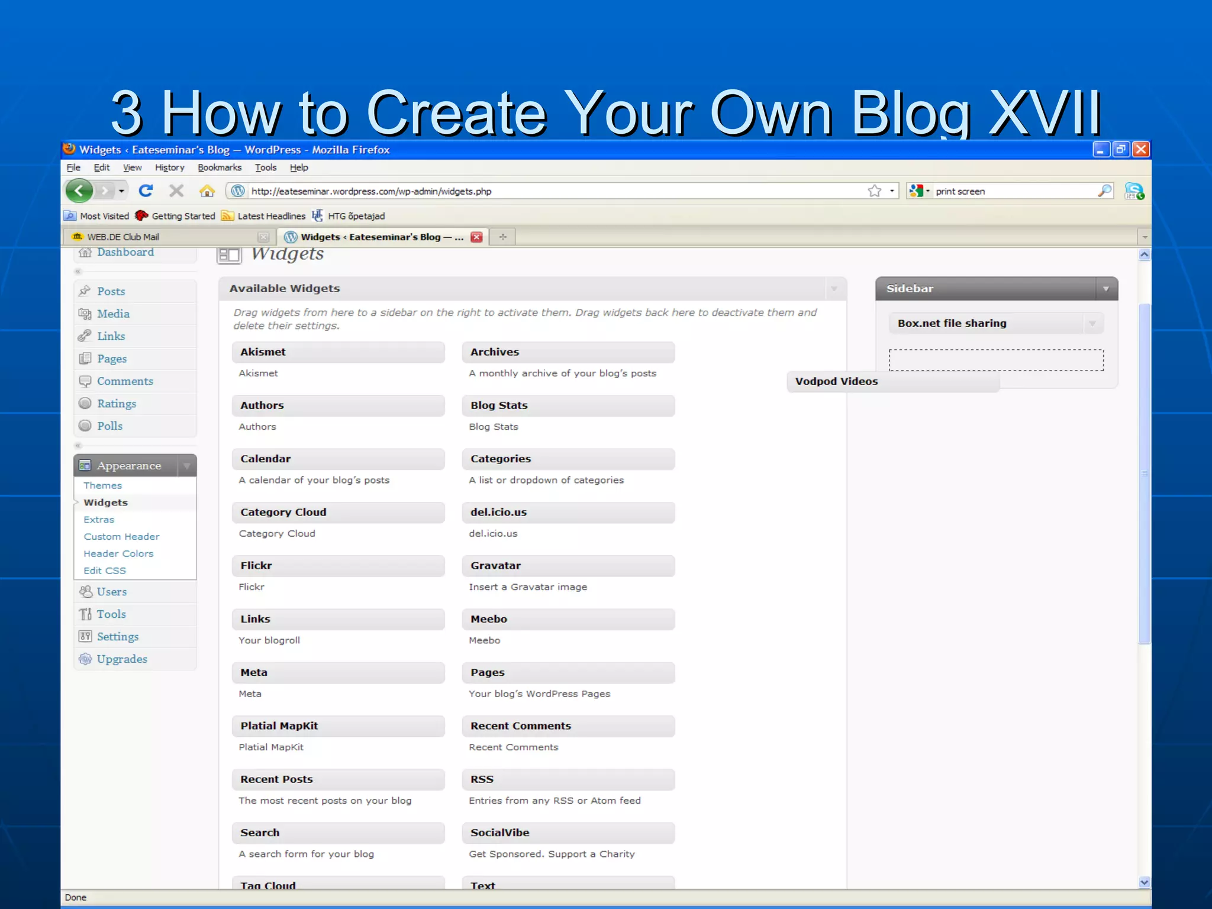Click the Posts pushpin icon in sidebar
1212x909 pixels.
pyautogui.click(x=85, y=291)
